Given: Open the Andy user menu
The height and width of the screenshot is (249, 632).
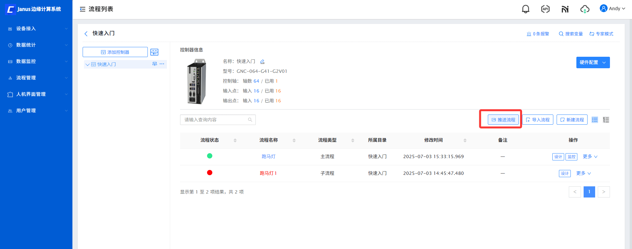Looking at the screenshot, I should pos(612,9).
